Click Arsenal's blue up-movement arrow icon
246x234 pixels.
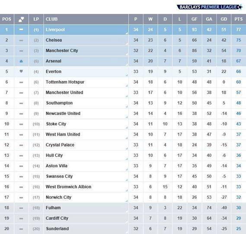21,61
